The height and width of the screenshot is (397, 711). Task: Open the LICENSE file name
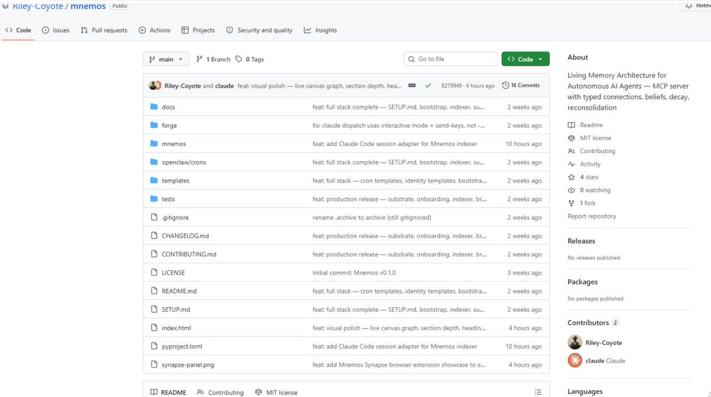[x=174, y=273]
